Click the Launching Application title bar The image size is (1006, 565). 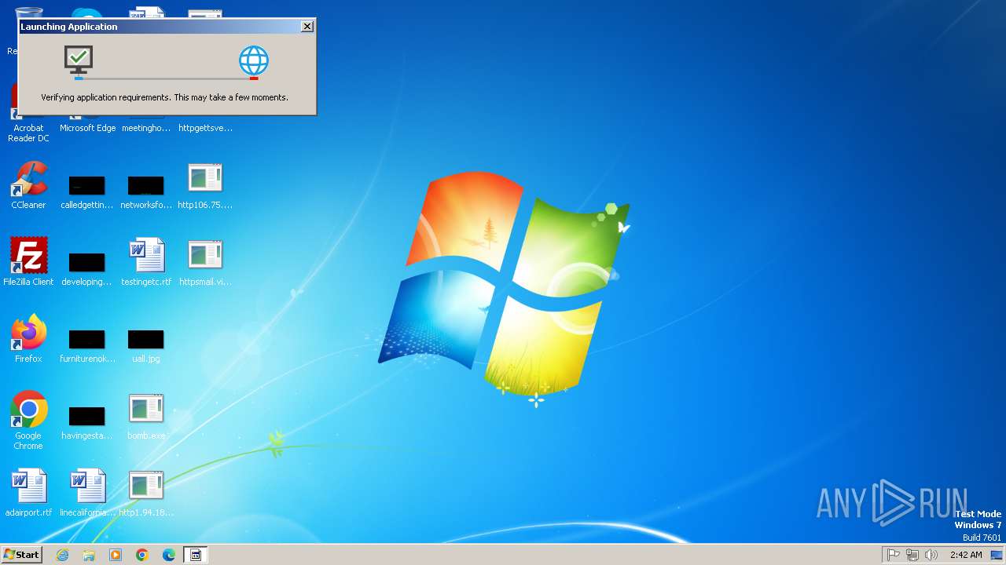click(160, 27)
